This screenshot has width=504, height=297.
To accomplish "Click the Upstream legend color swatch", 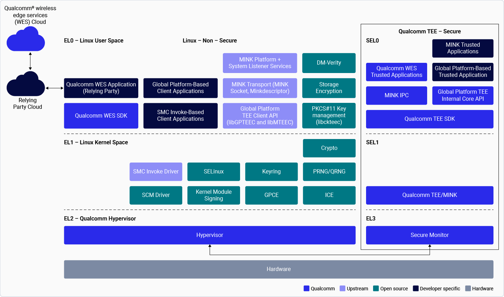I will pos(343,289).
